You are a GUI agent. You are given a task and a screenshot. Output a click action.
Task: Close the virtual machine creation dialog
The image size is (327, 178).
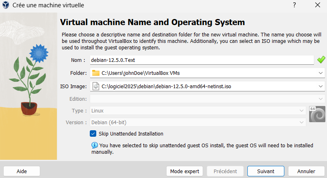(x=317, y=5)
